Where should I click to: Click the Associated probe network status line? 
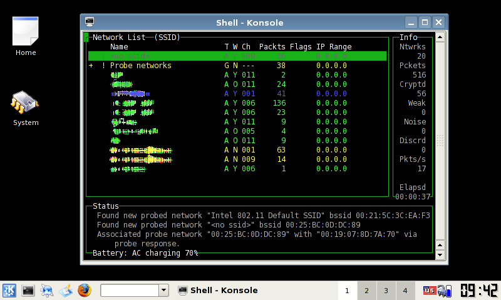(x=257, y=239)
